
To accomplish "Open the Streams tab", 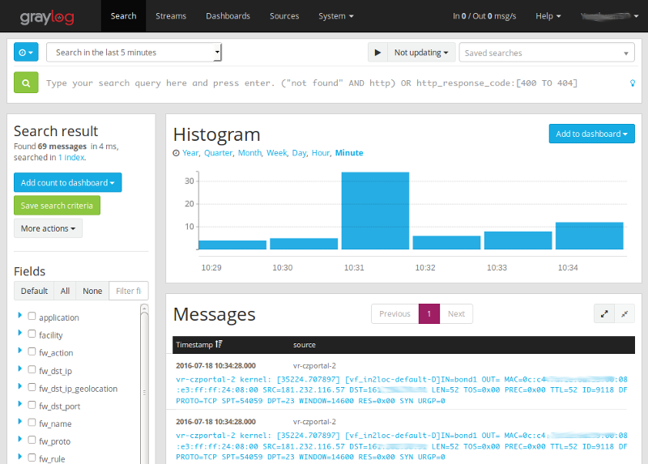I will point(171,15).
